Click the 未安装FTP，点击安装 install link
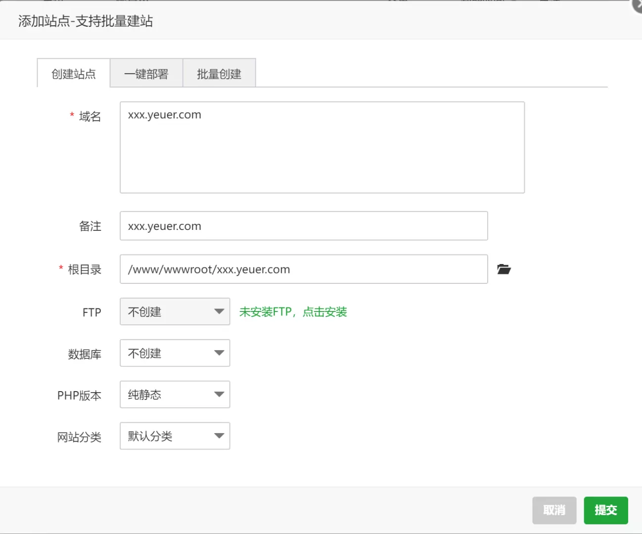 [x=293, y=311]
